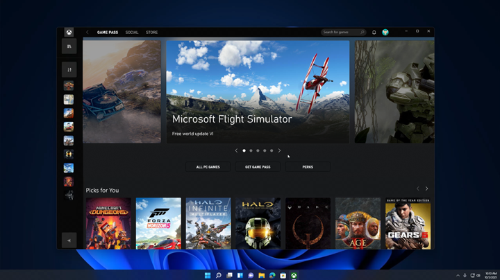This screenshot has width=500, height=280.
Task: Open File Explorer from the taskbar
Action: point(262,275)
